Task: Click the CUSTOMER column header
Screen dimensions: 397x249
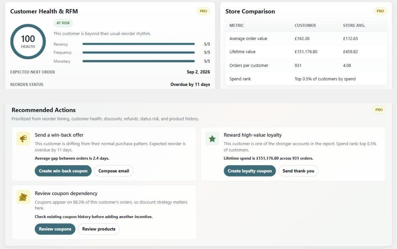Action: tap(305, 25)
